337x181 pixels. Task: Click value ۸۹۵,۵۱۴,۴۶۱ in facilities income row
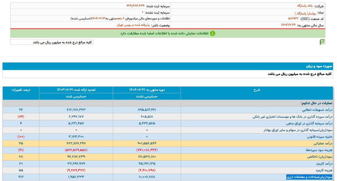click(147, 110)
